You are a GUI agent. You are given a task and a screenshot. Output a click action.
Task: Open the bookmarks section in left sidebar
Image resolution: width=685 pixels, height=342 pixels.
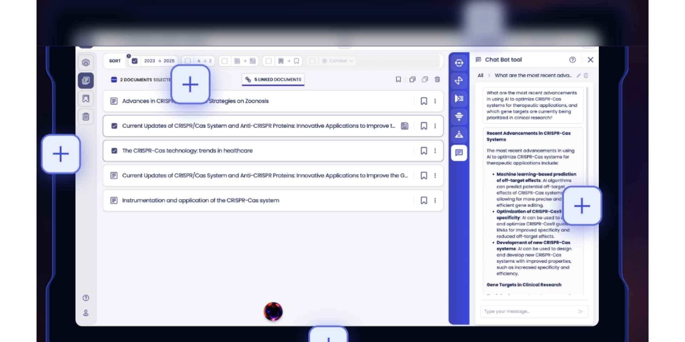[x=86, y=99]
